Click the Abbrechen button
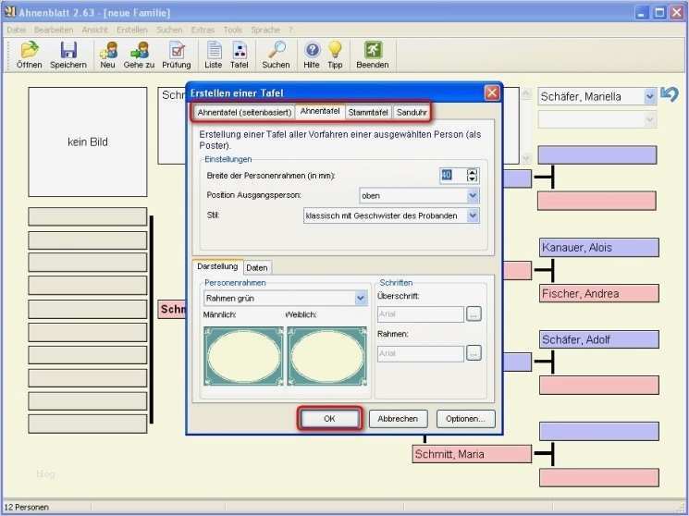Viewport: 689px width, 516px height. pos(399,419)
